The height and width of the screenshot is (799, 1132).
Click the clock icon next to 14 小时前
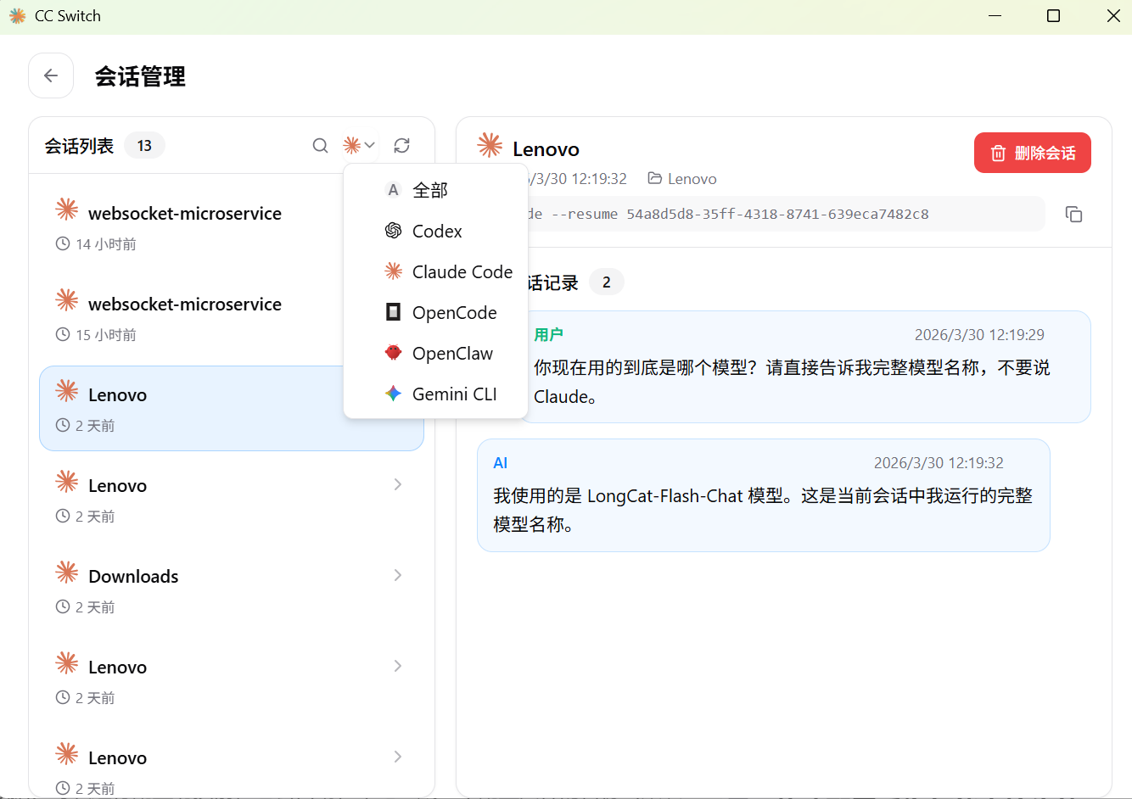(63, 244)
